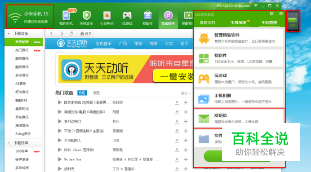Switch to 发送文件 tab
311x172 pixels.
[207, 22]
